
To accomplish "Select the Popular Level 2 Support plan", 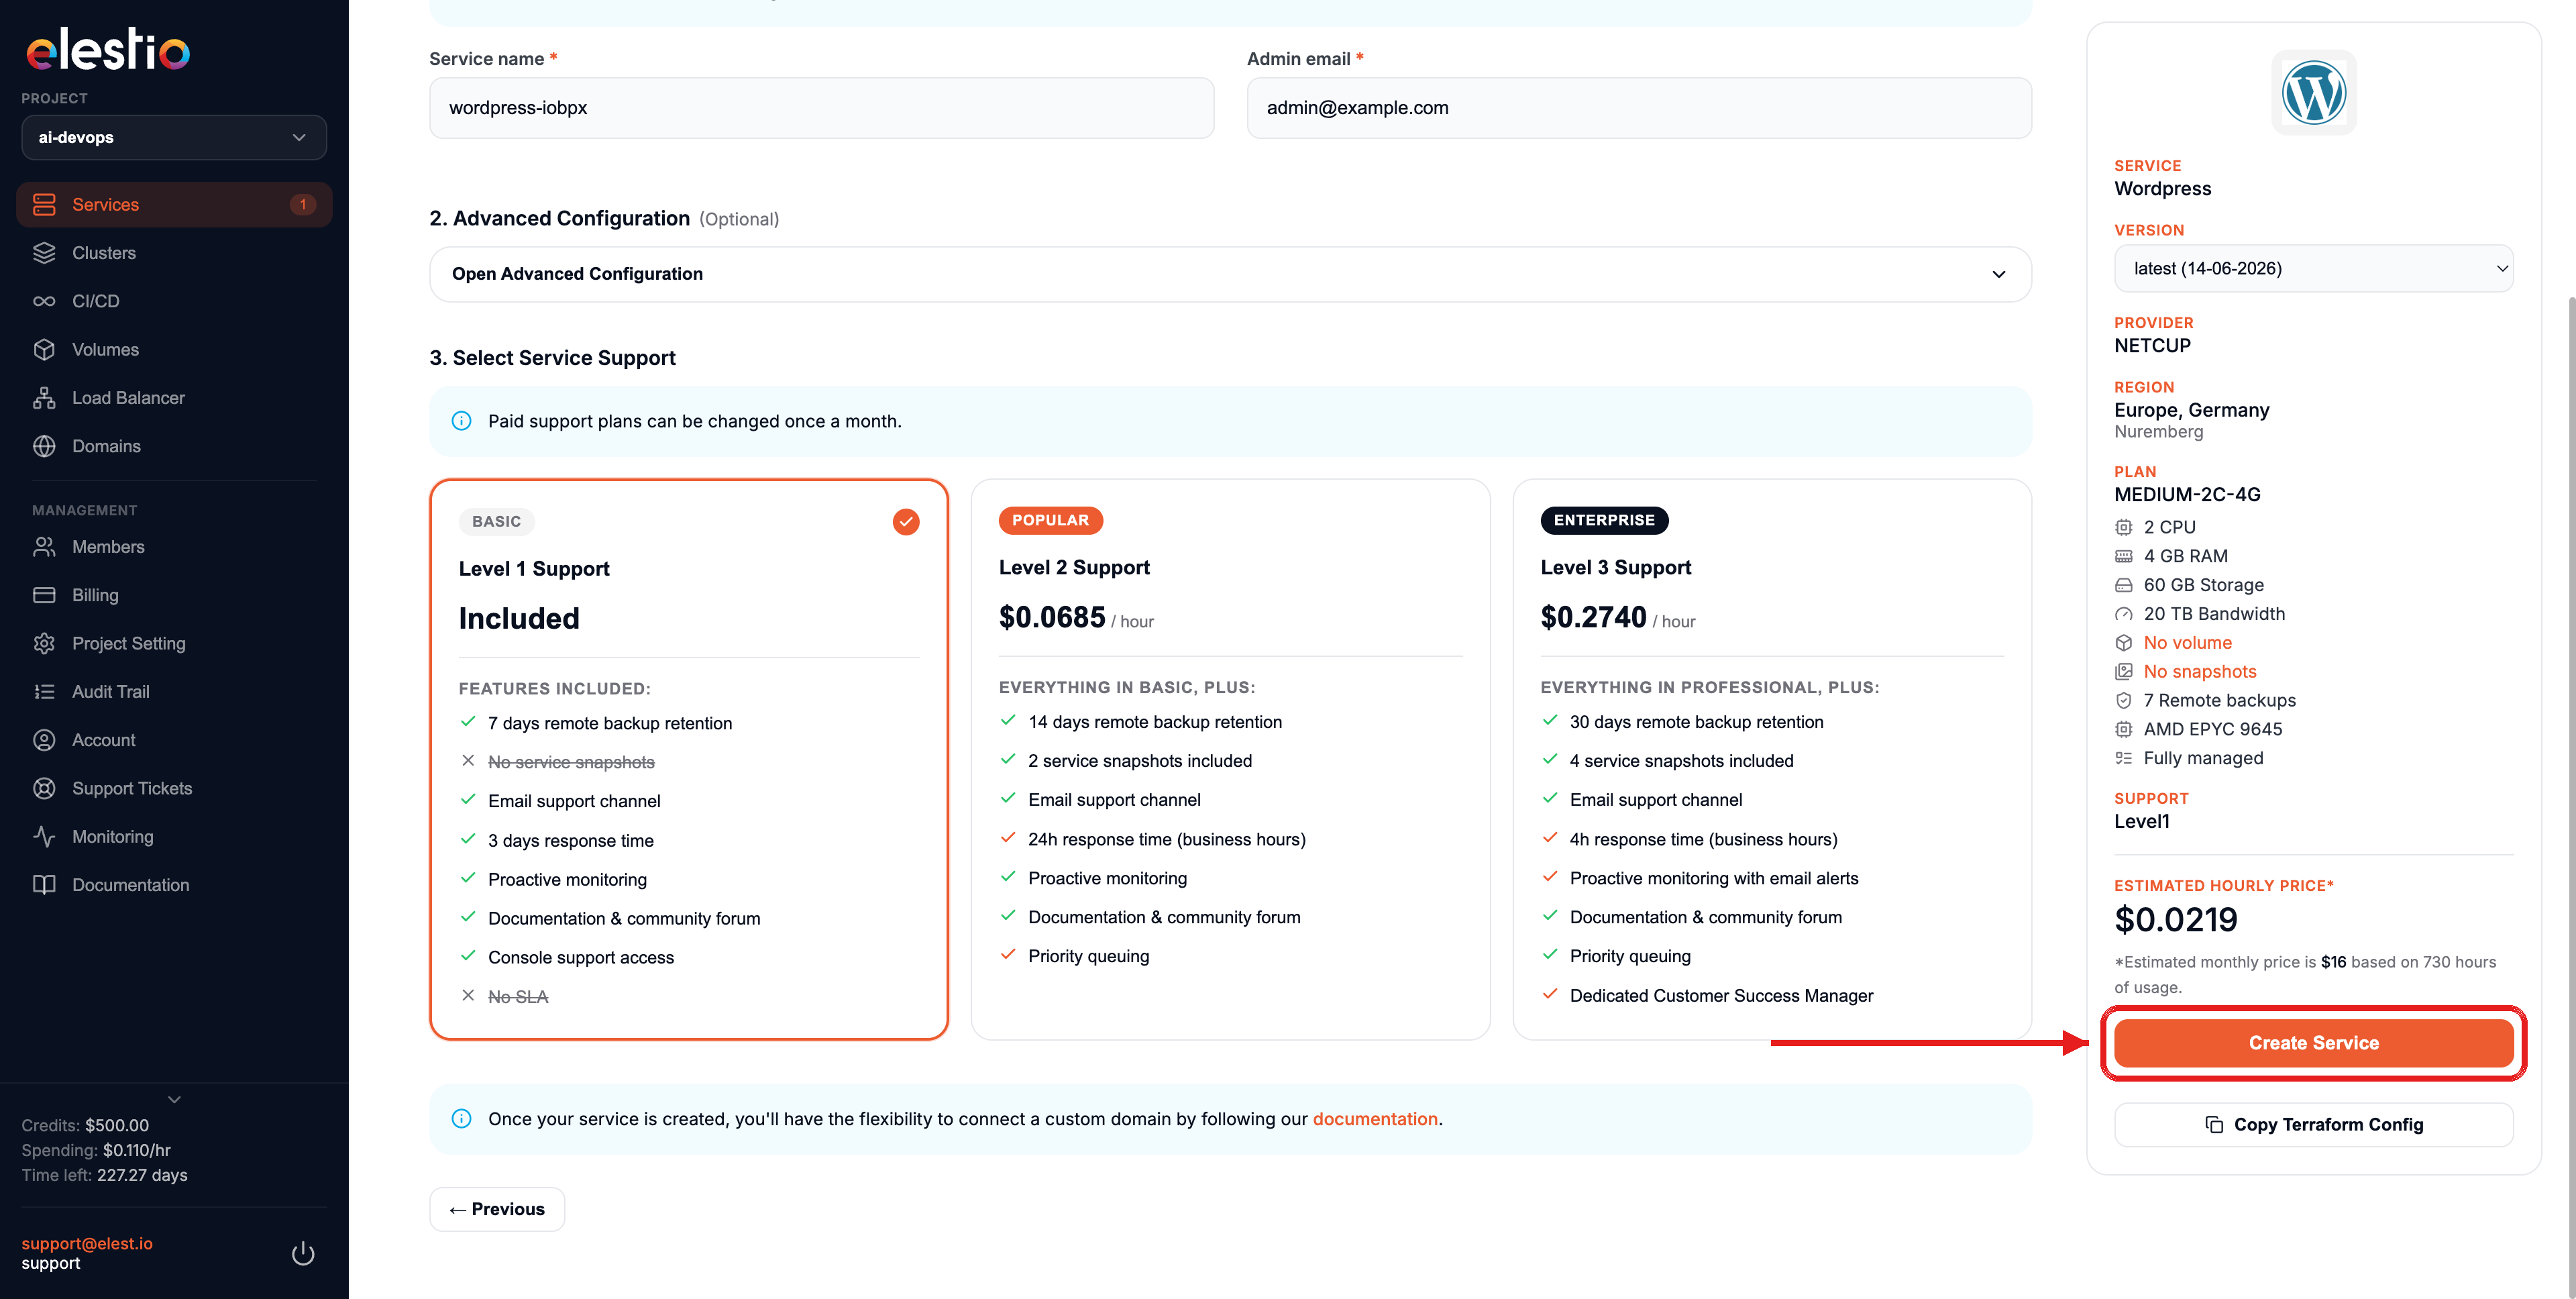I will click(1230, 760).
